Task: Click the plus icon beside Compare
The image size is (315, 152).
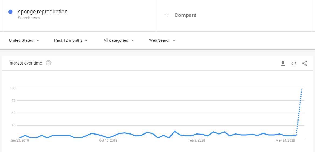Action: click(167, 15)
